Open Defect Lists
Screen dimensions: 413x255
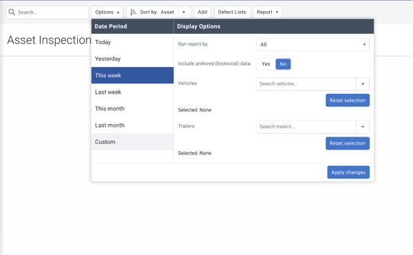232,12
